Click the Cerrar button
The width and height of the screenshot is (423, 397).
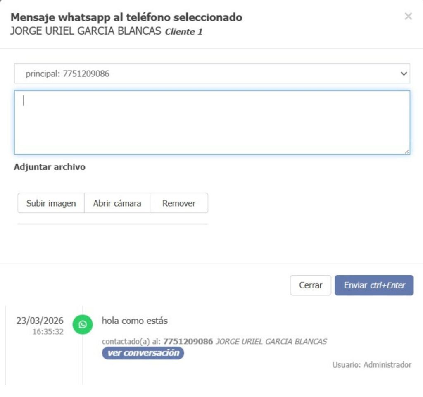pyautogui.click(x=310, y=285)
